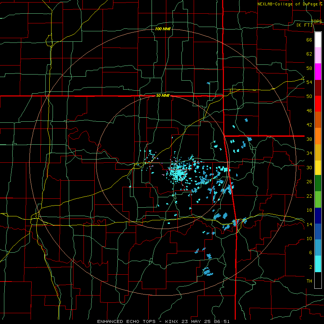Click the light orange legend swatch near 38
The height and width of the screenshot is (324, 324).
coord(318,136)
